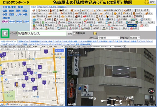Click the Street View compass icon
Screen dimensions: 157x108
click(151, 91)
